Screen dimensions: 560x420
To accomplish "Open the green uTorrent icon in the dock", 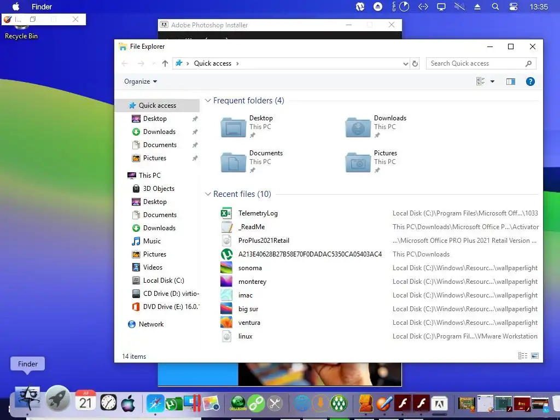I will pos(173,404).
